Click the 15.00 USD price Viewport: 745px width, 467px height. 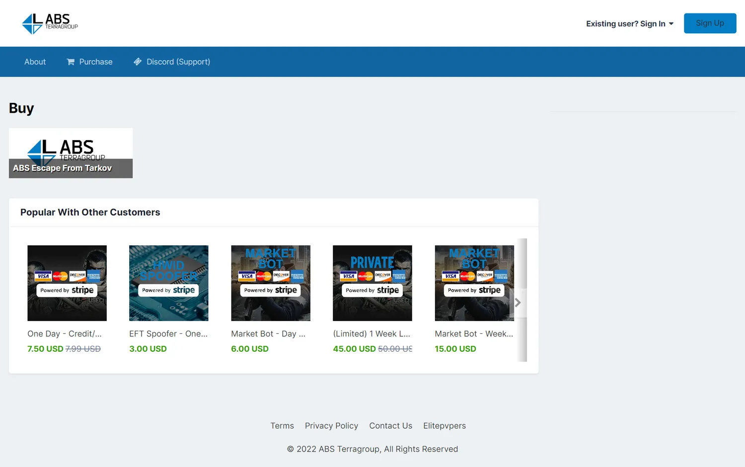point(455,349)
